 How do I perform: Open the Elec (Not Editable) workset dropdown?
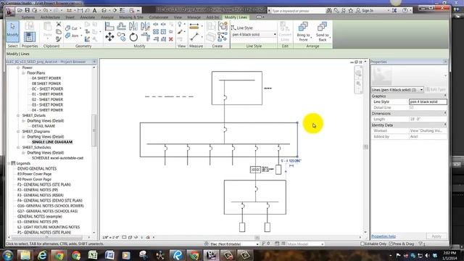[234, 244]
